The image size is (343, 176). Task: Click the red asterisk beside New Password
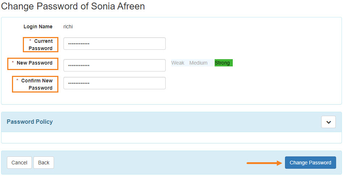(x=13, y=63)
